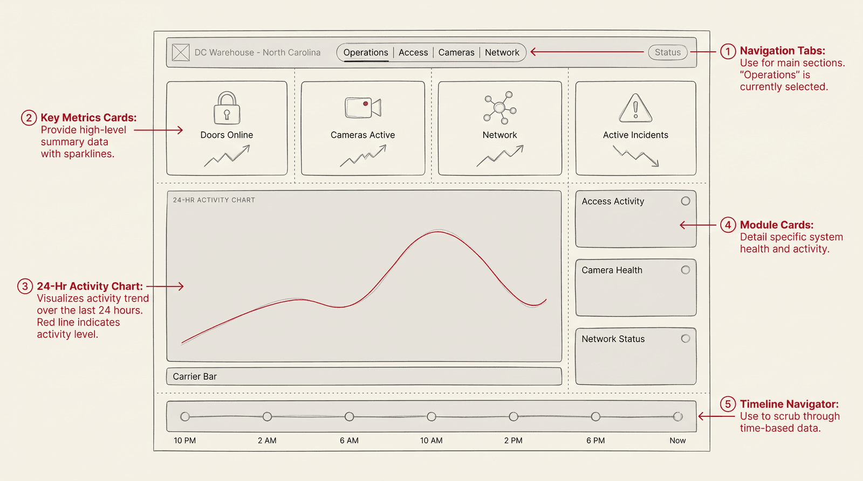Click the padlock icon in Doors Online card
This screenshot has height=481, width=863.
click(227, 108)
